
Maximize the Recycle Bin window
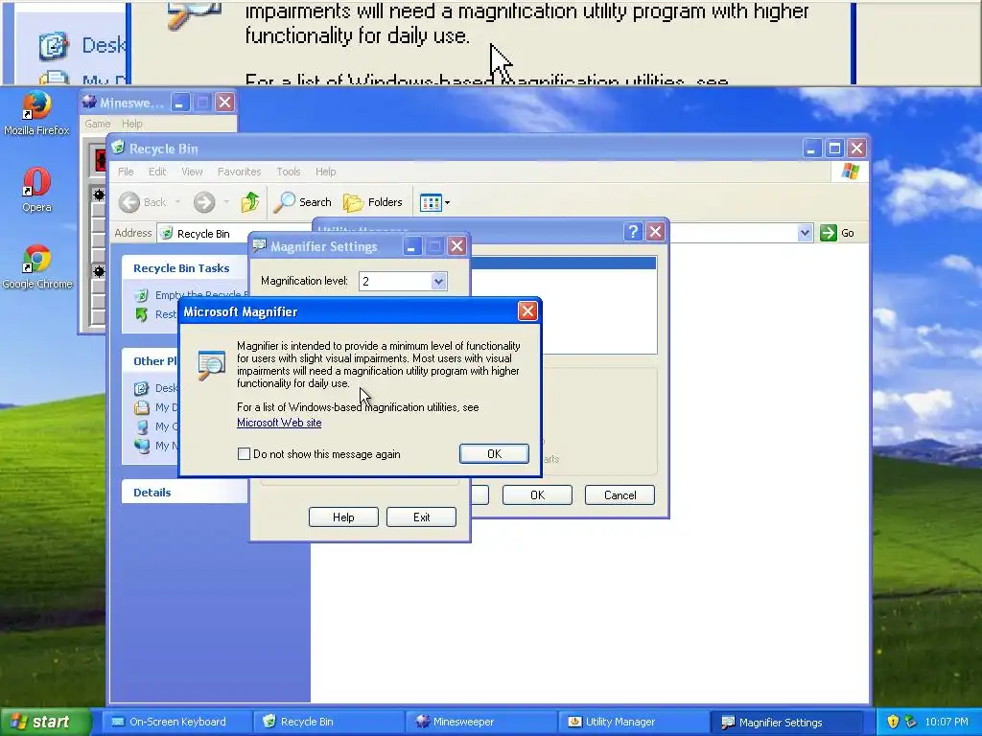pyautogui.click(x=834, y=149)
